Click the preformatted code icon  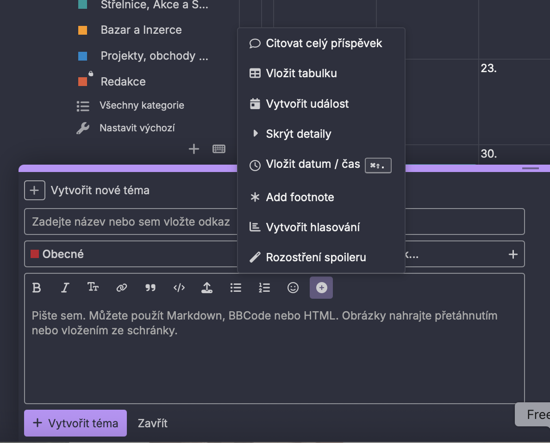pos(179,288)
